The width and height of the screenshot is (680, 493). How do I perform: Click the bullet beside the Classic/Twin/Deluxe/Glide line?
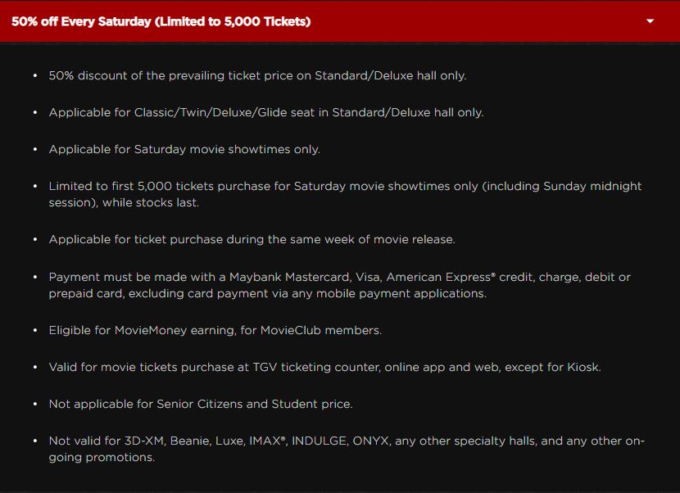coord(35,112)
